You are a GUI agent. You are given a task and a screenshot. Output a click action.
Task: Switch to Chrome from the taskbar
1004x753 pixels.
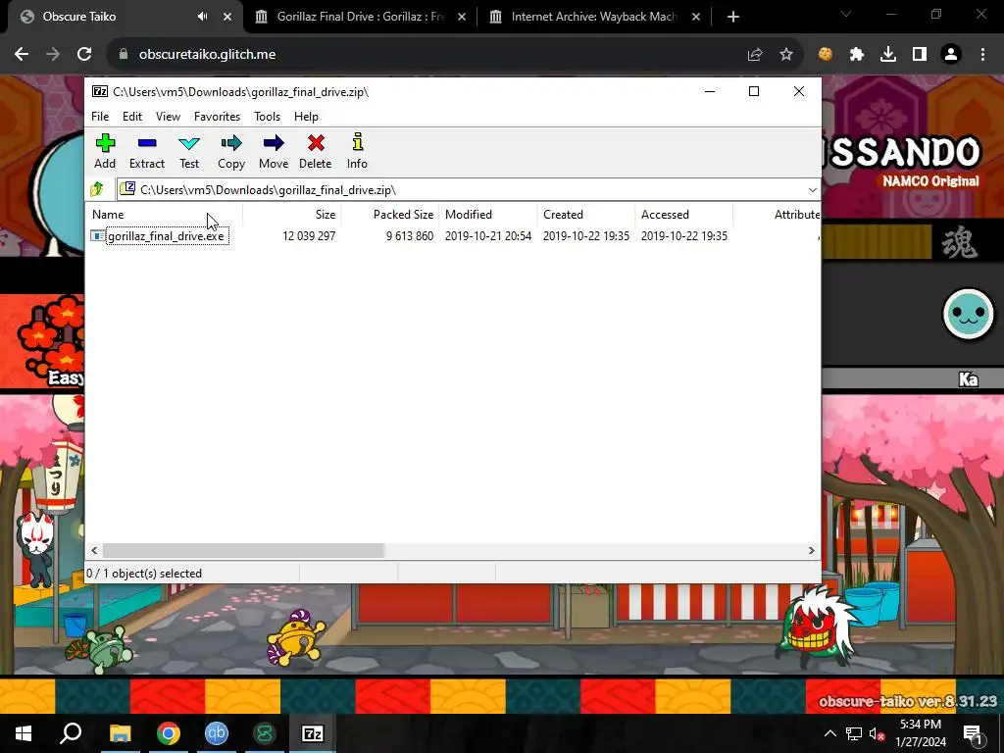tap(169, 733)
